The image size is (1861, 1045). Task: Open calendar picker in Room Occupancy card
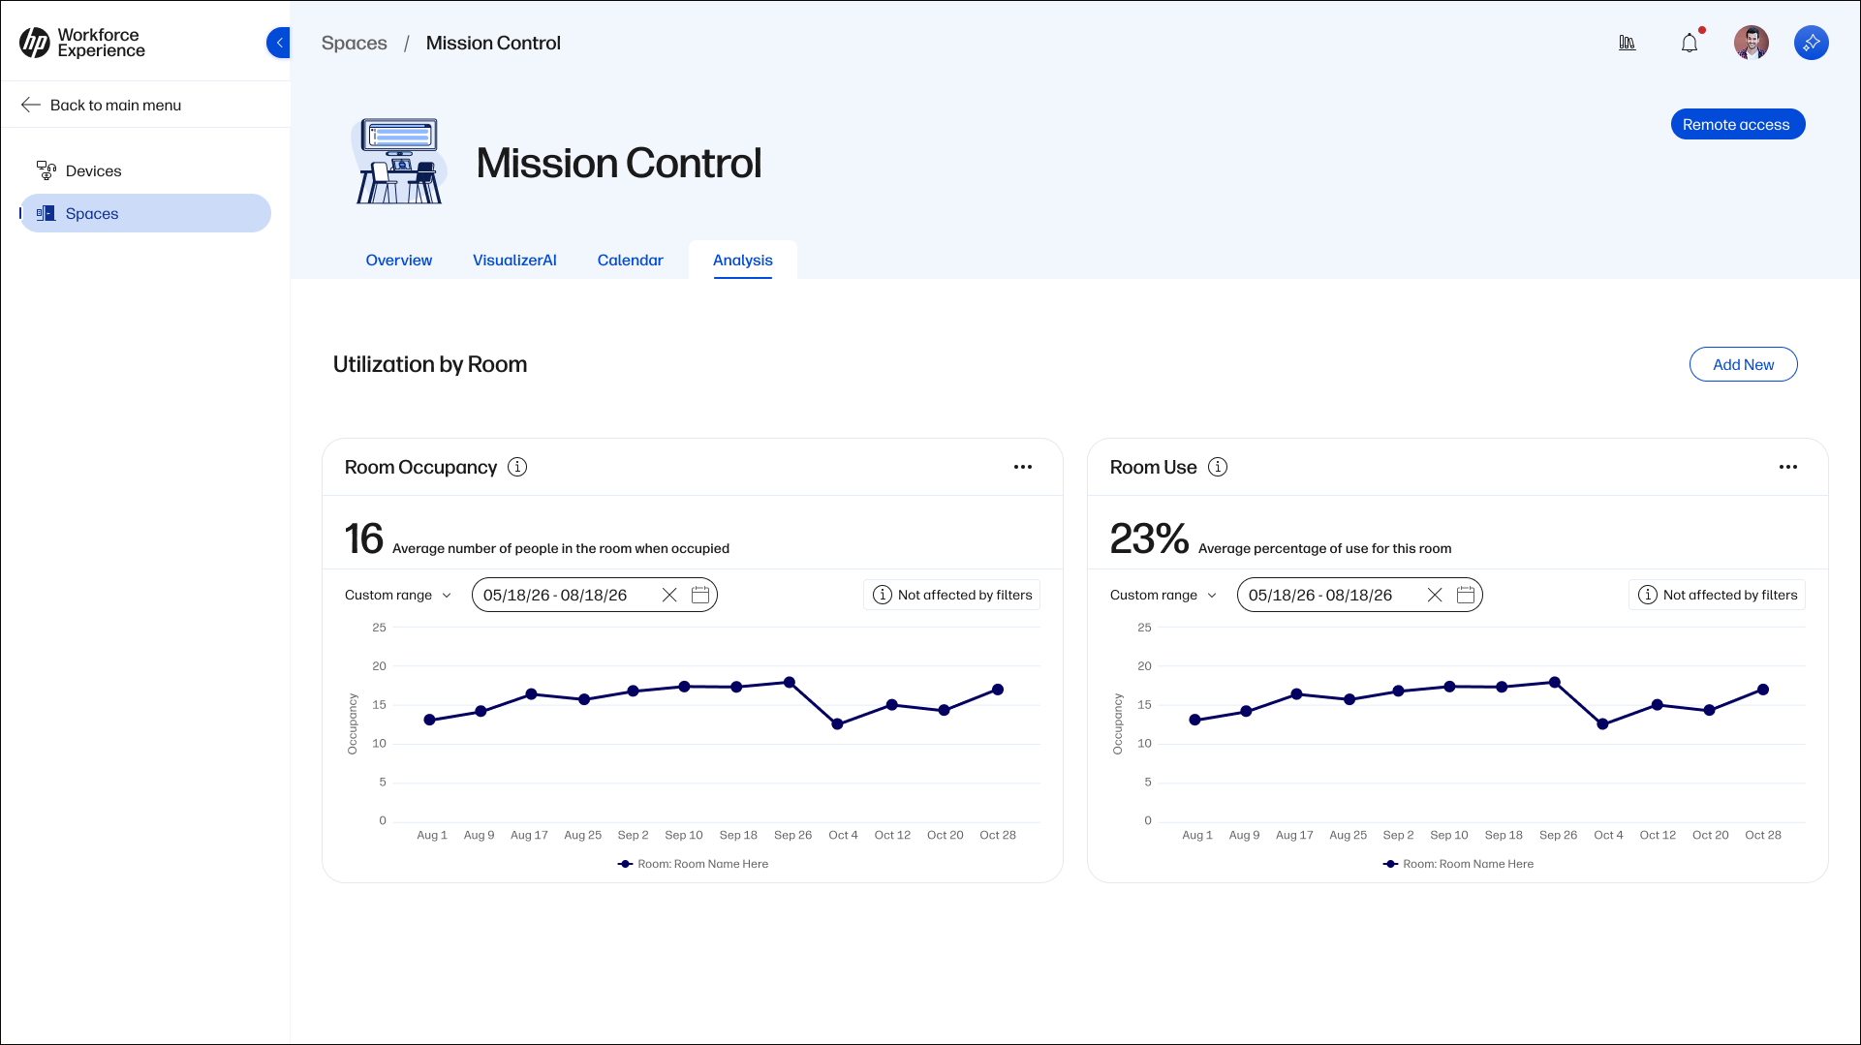tap(700, 595)
